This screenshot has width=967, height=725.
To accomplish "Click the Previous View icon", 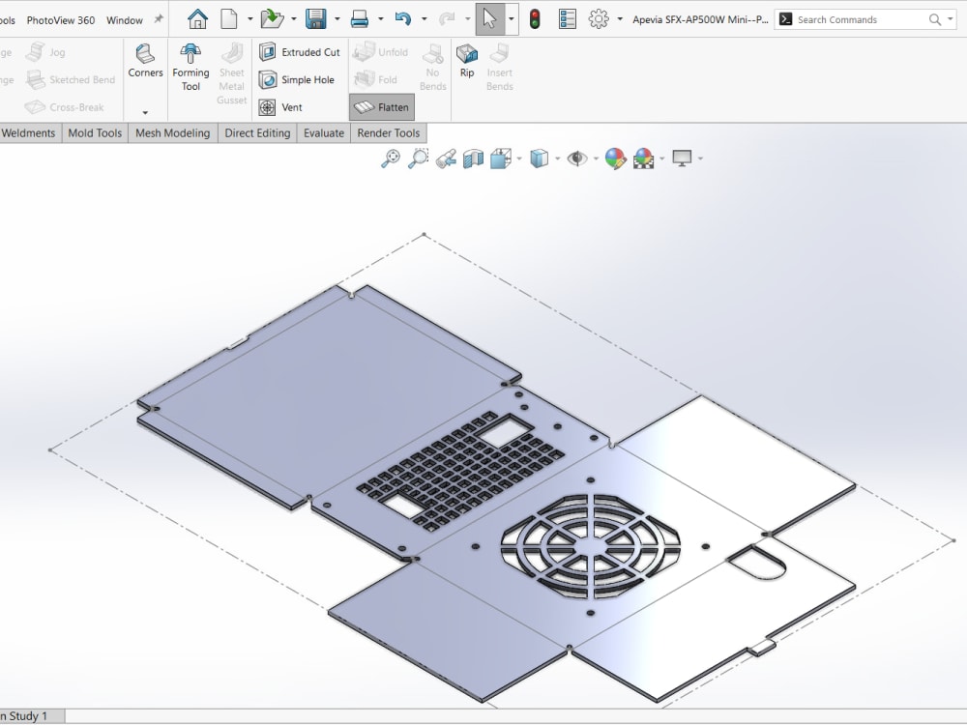I will click(x=446, y=159).
